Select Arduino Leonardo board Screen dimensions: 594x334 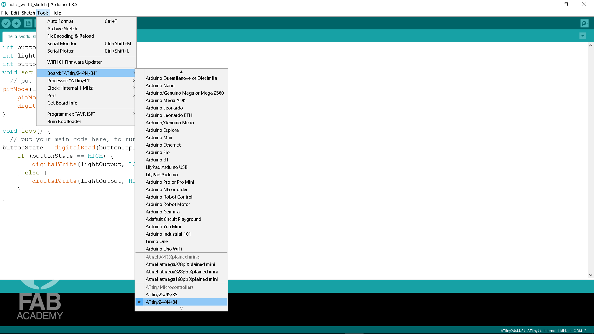tap(181, 108)
